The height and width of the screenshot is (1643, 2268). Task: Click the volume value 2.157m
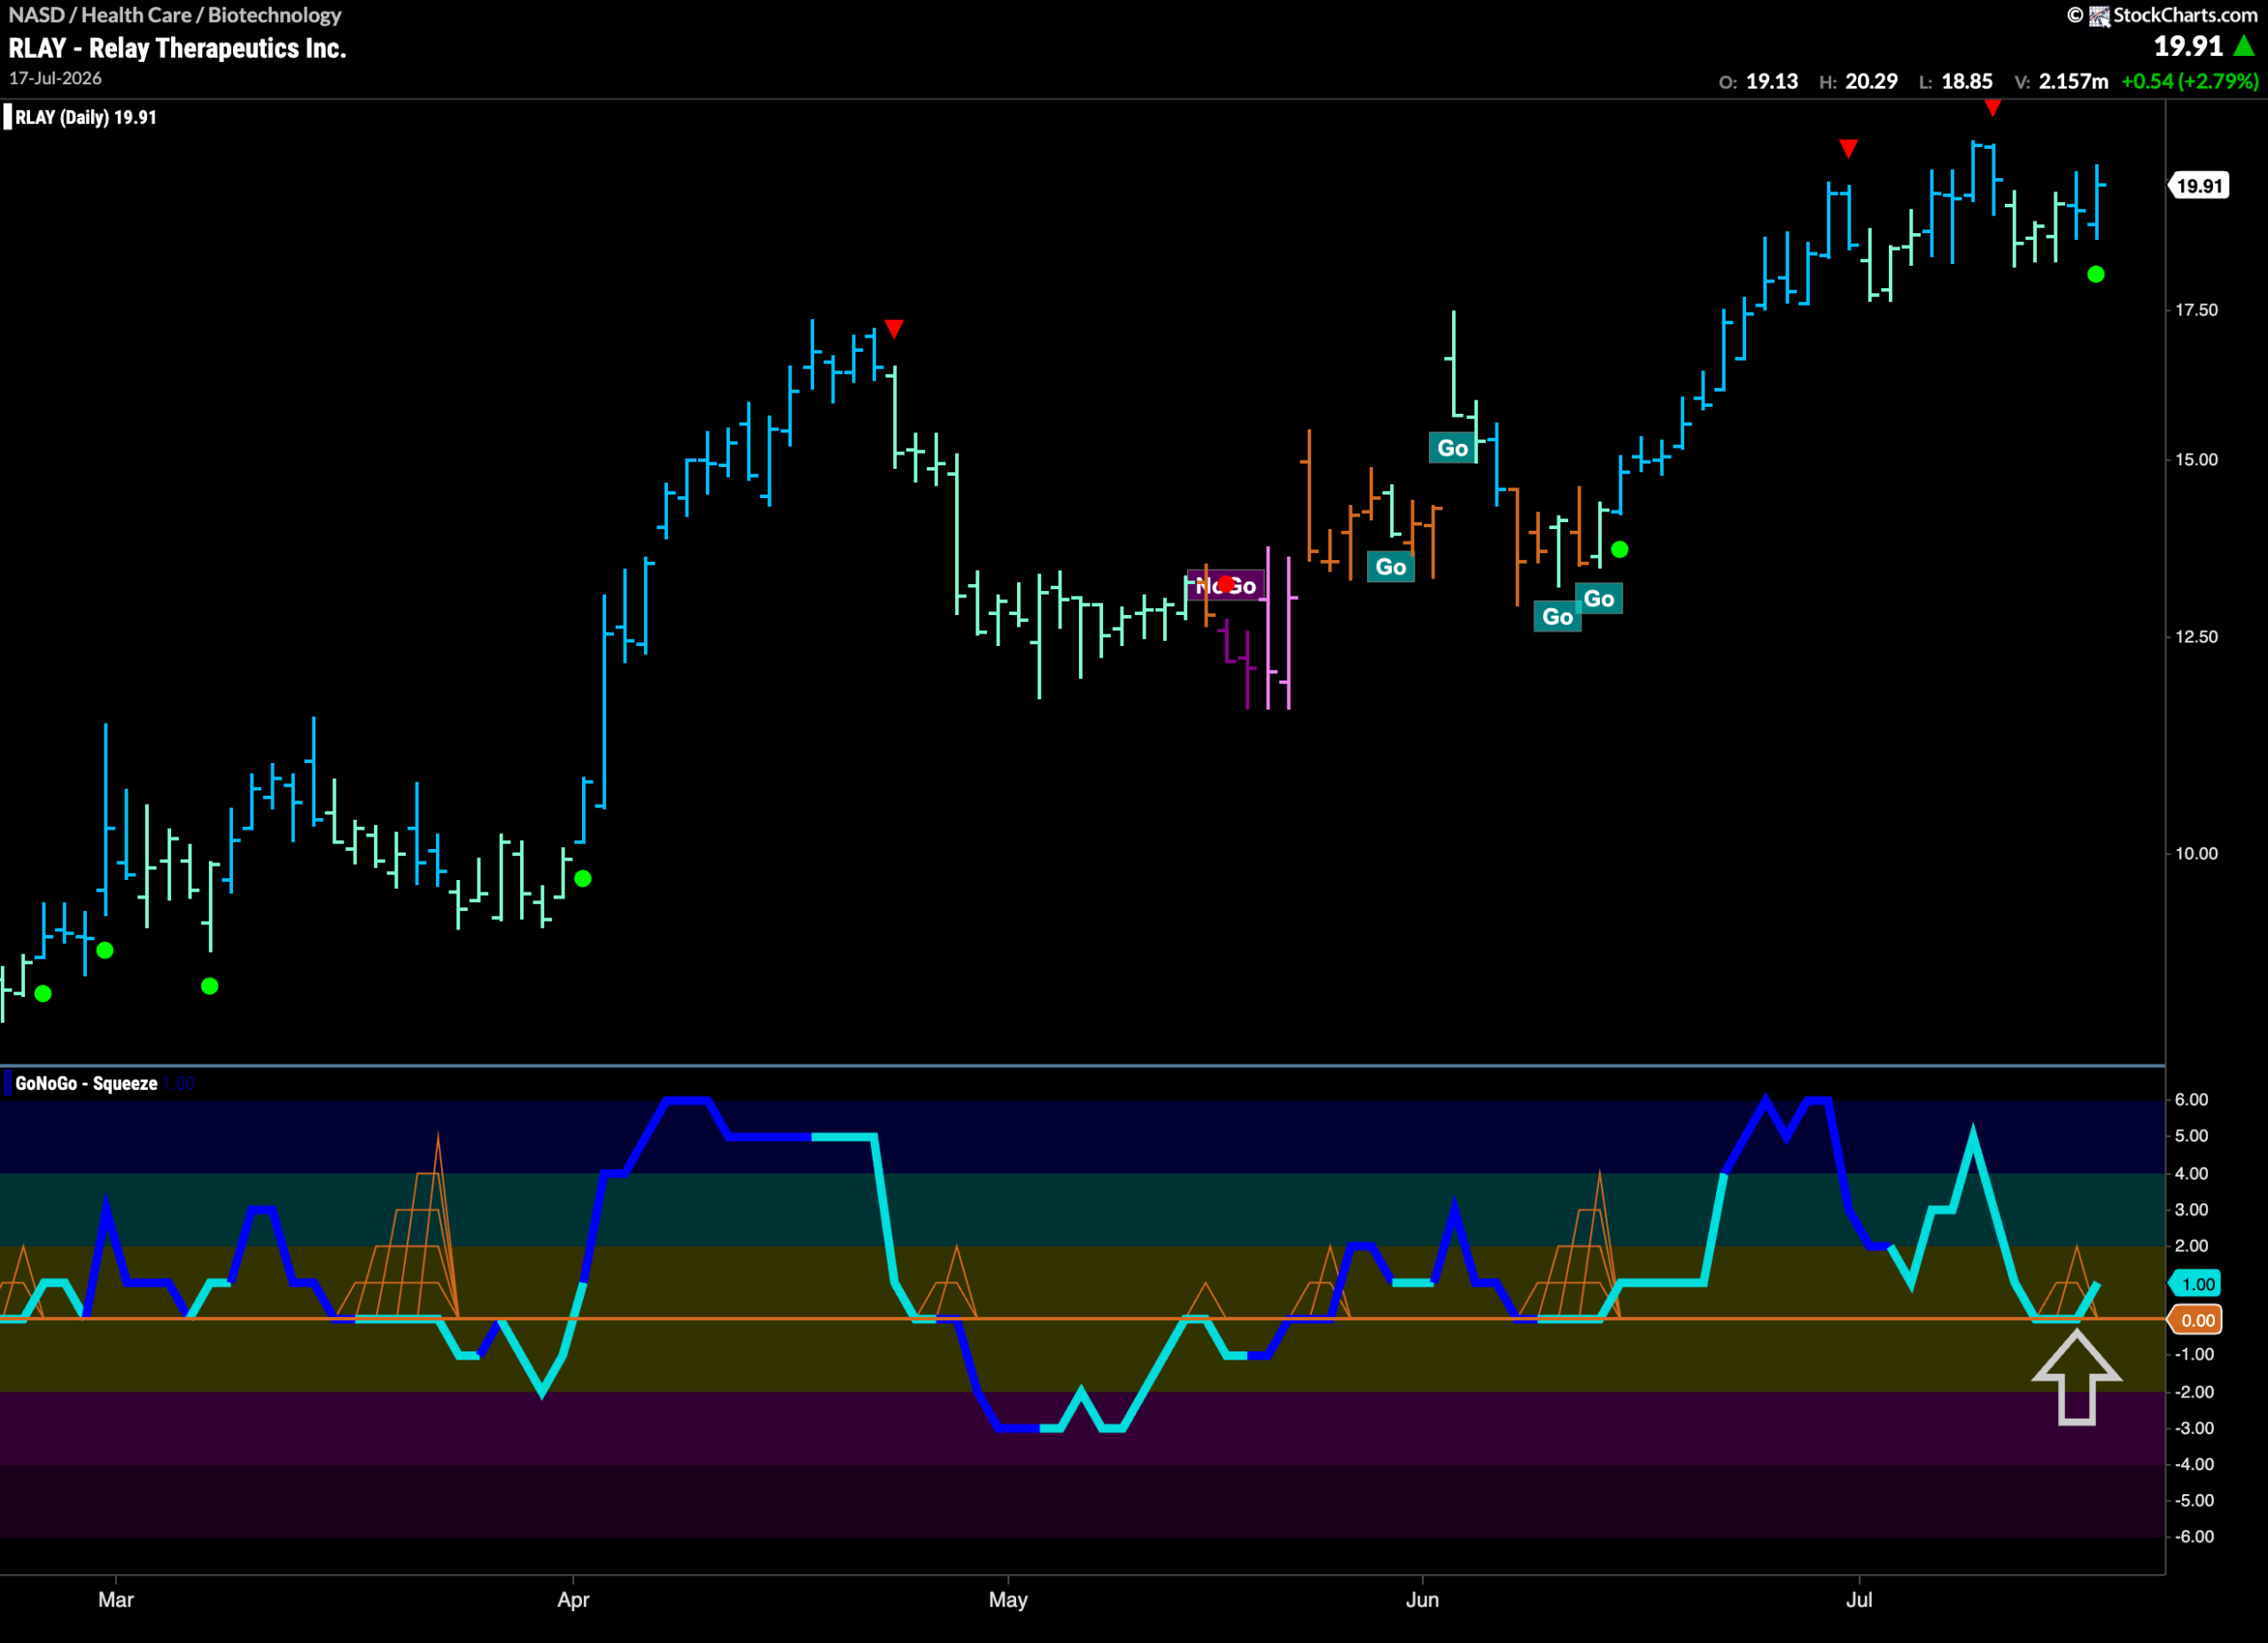[2074, 81]
